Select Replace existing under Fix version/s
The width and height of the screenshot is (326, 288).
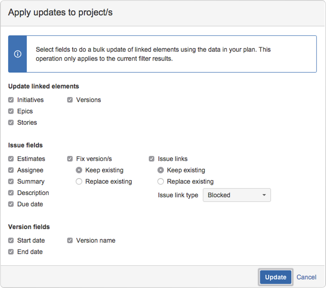click(79, 182)
